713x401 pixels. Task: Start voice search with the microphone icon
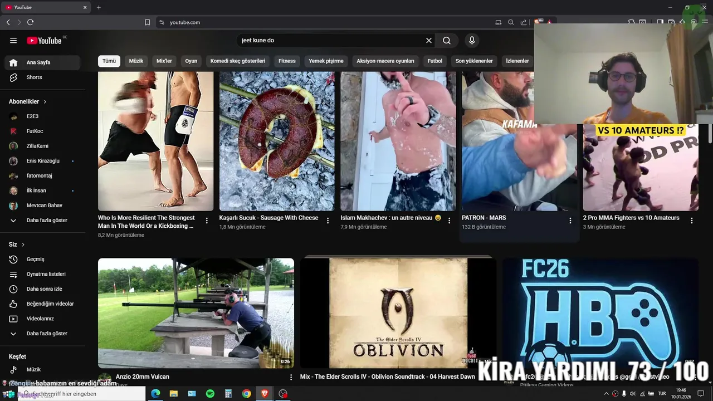click(472, 40)
